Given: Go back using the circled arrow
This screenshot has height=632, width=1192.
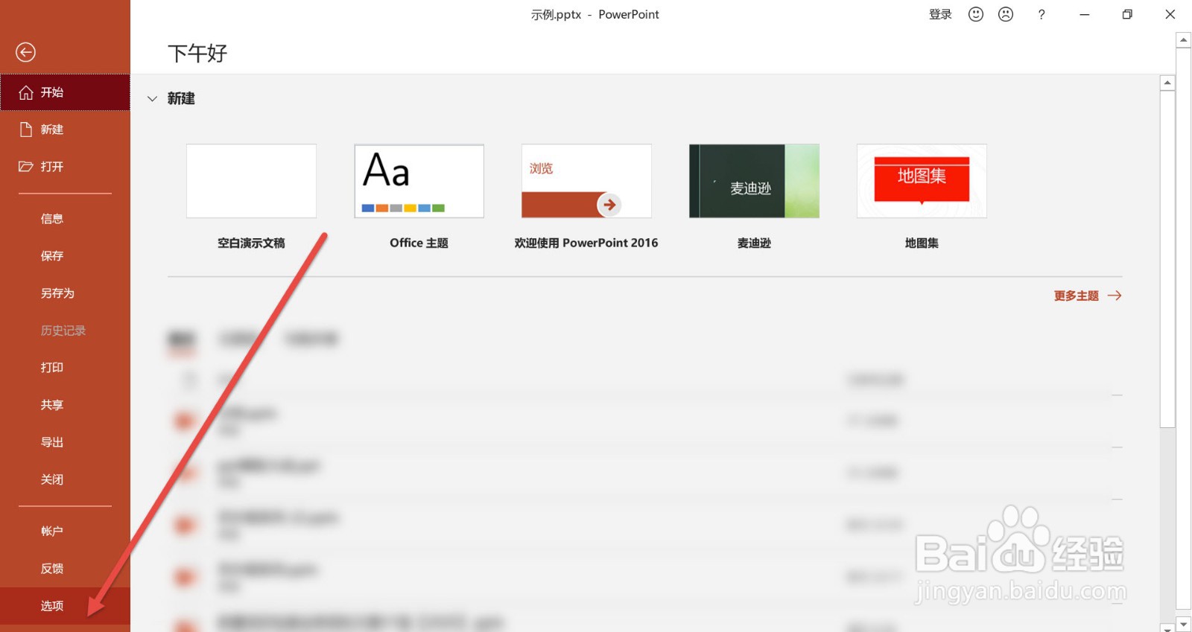Looking at the screenshot, I should click(25, 52).
